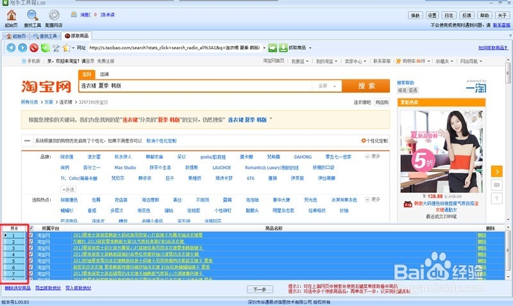The width and height of the screenshot is (513, 306).
Task: Toggle the checkbox for grid row 2
Action: click(31, 241)
